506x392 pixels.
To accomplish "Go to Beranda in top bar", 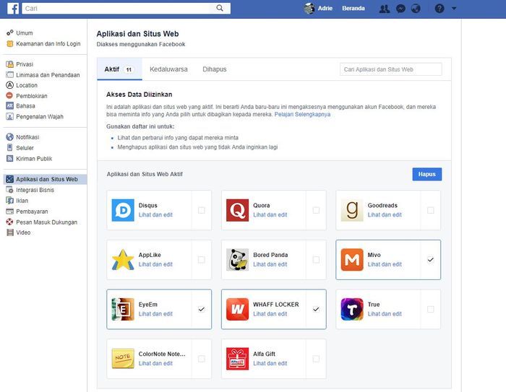I will pyautogui.click(x=353, y=9).
